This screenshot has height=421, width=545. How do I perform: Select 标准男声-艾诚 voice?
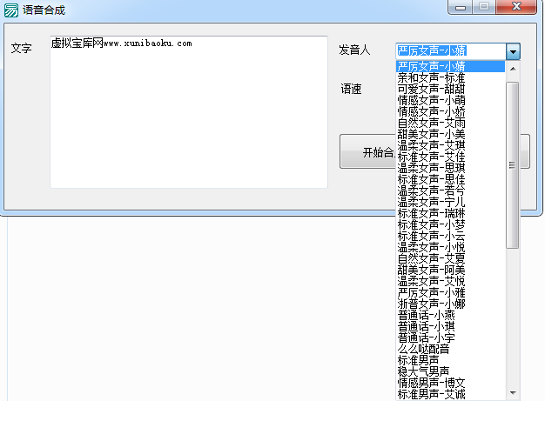(x=450, y=394)
